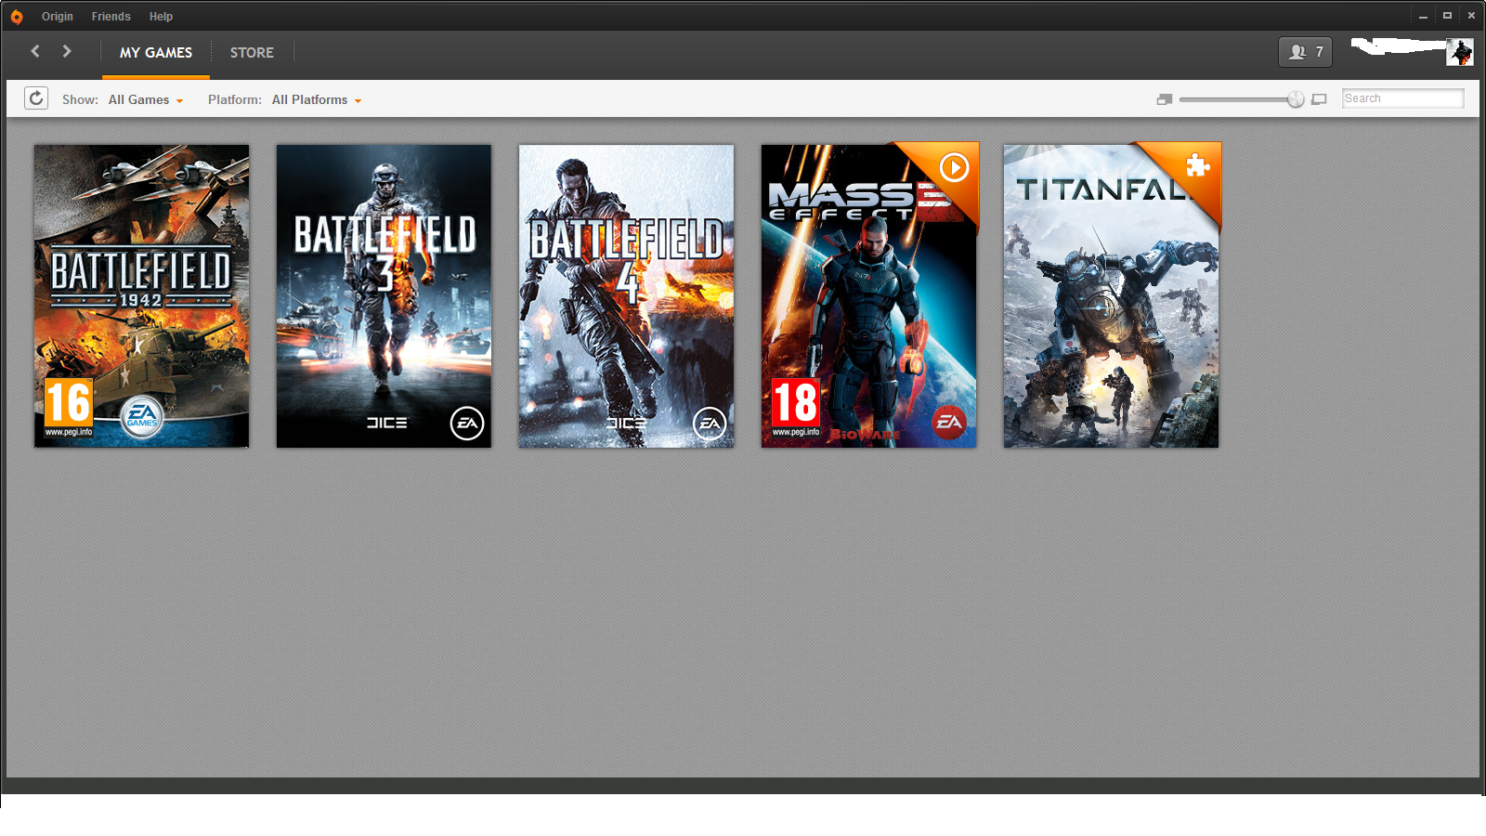Select the Battlefield 4 game tile
Viewport: 1486px width, 836px height.
(626, 295)
